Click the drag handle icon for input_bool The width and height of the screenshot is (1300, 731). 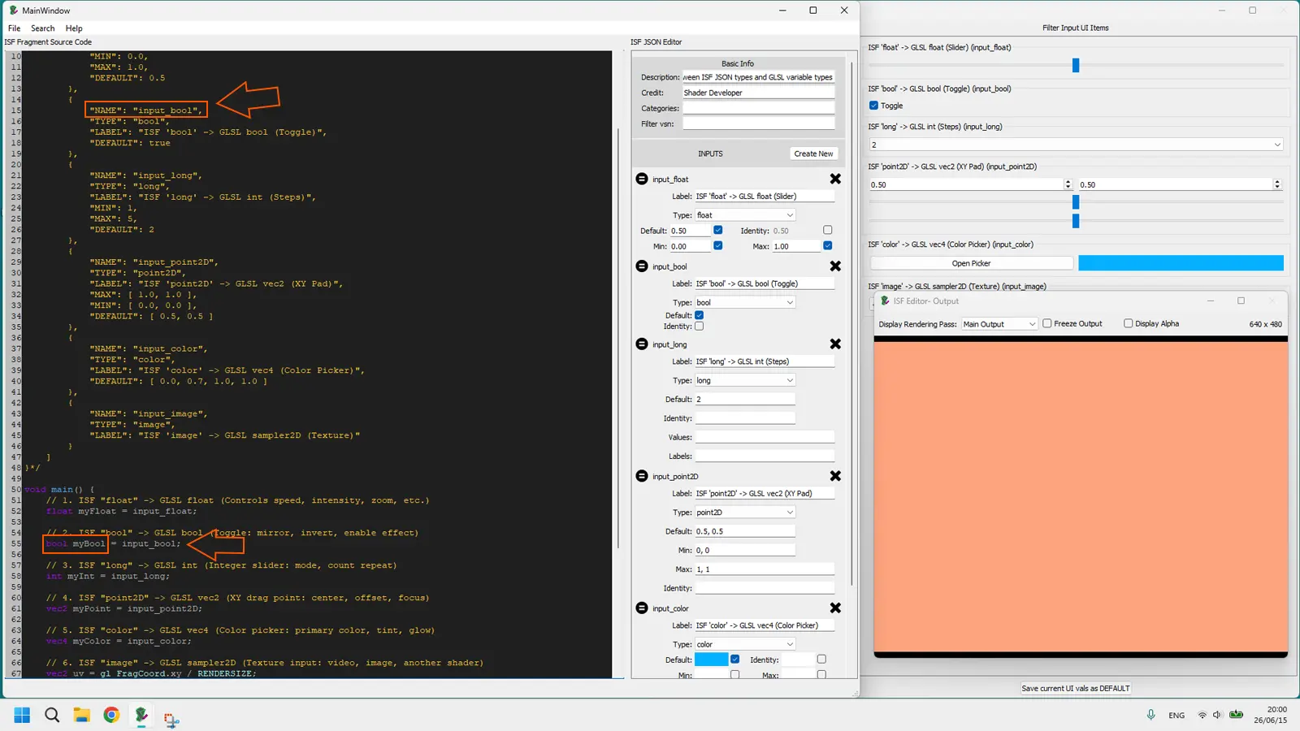642,266
